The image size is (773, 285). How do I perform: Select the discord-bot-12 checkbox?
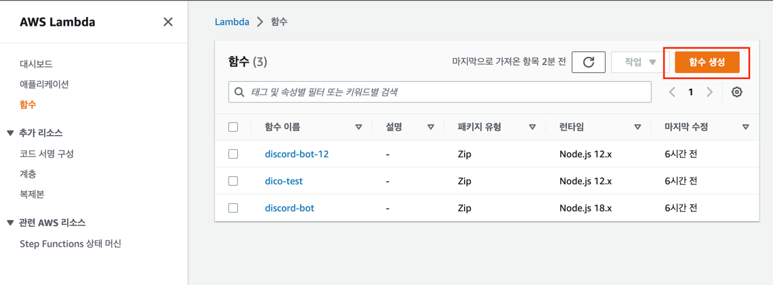tap(233, 154)
